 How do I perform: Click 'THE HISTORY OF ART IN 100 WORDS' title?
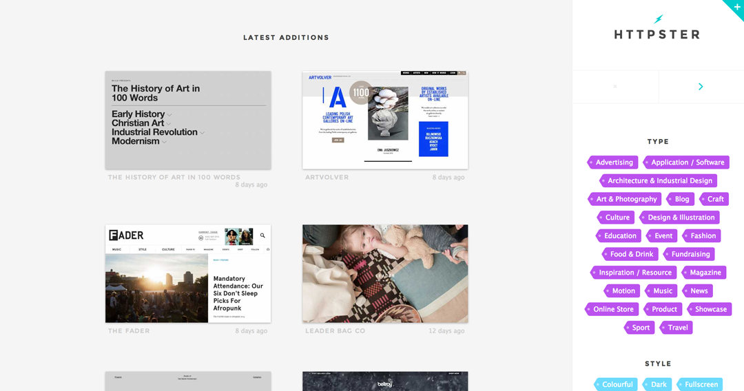pos(174,177)
